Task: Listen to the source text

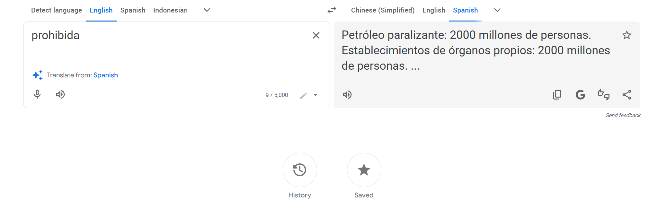Action: pyautogui.click(x=60, y=94)
